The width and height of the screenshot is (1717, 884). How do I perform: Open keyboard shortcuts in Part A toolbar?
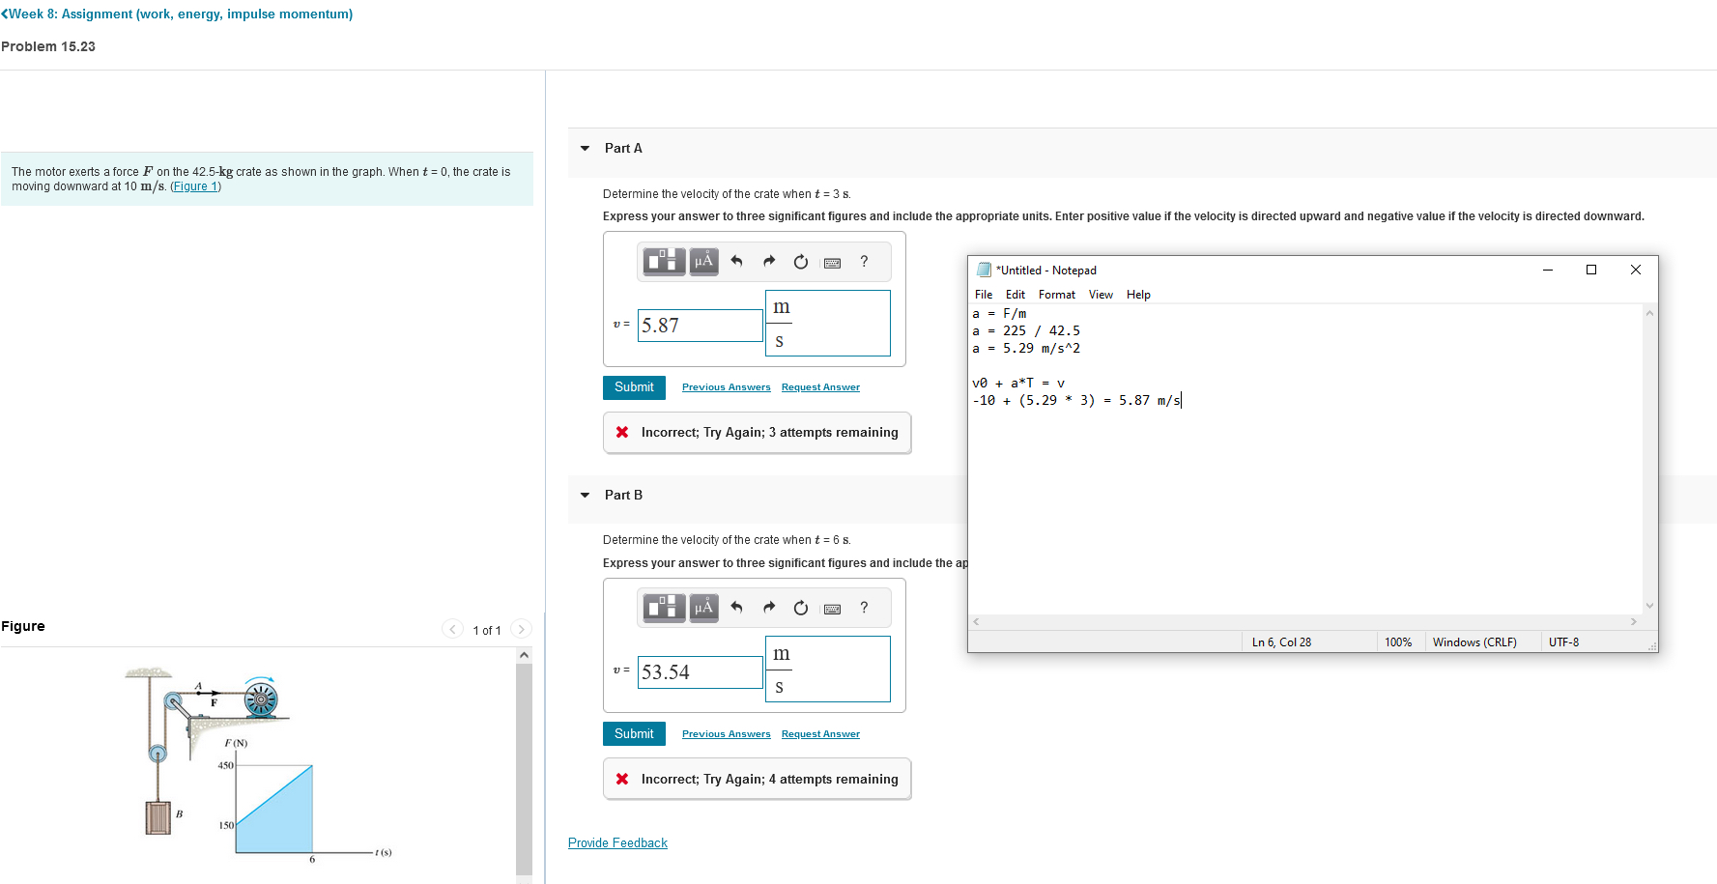click(x=832, y=262)
